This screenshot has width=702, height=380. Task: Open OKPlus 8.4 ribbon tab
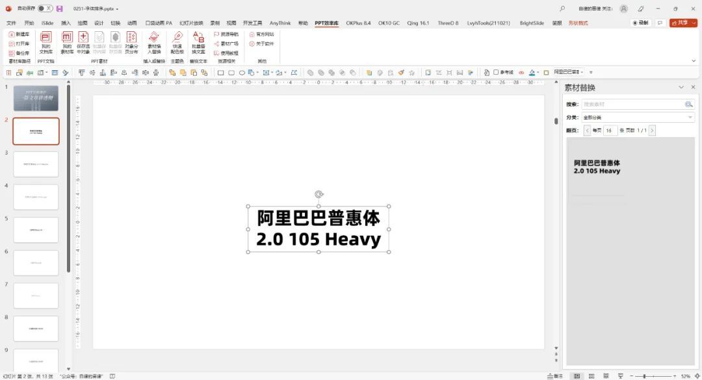pos(358,23)
